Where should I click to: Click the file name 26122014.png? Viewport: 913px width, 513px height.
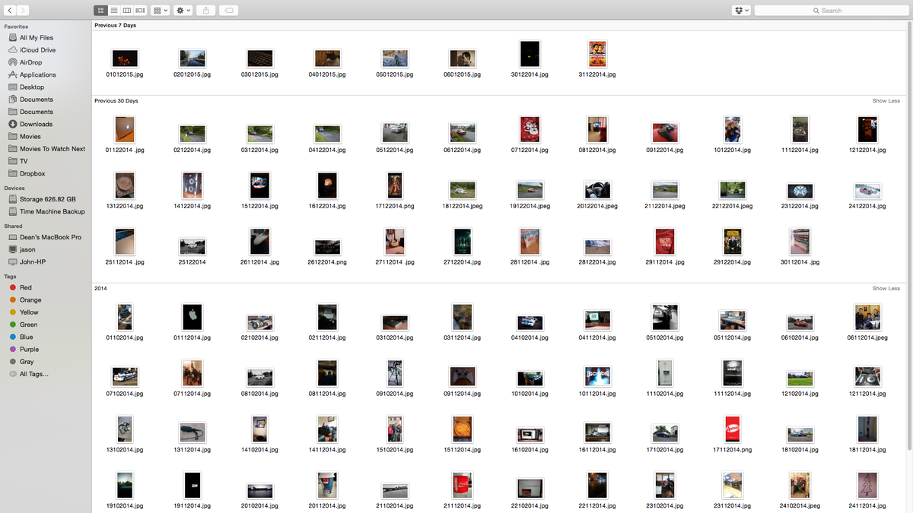pos(327,262)
